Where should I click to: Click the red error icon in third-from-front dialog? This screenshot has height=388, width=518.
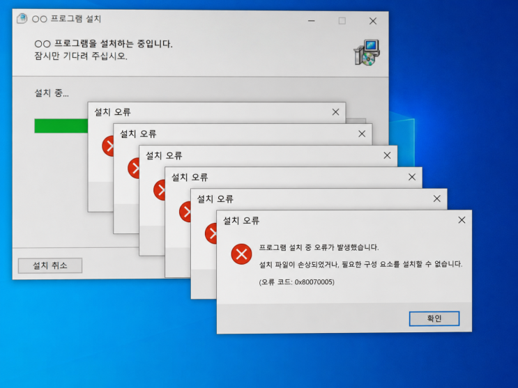coord(185,212)
